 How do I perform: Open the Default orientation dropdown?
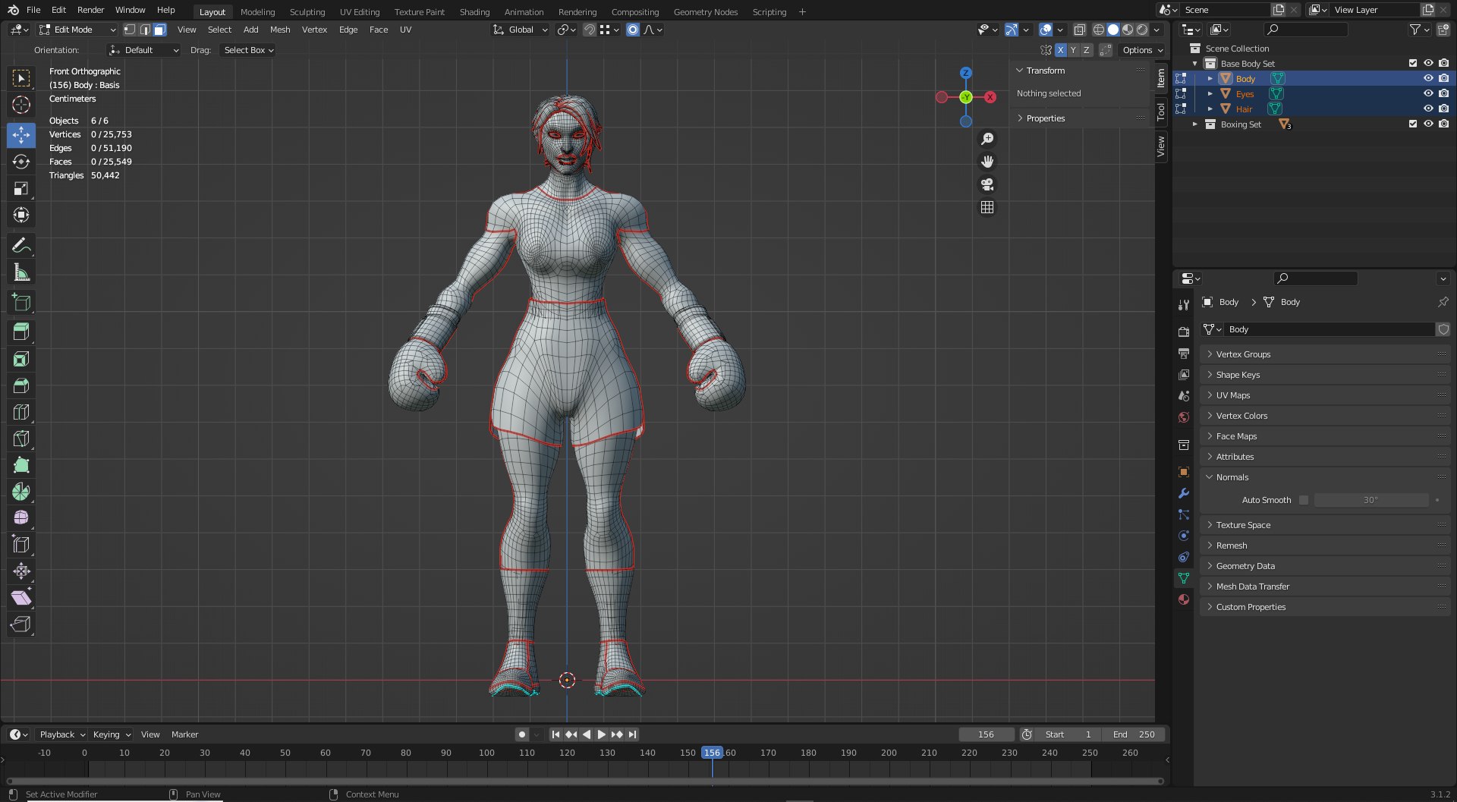tap(144, 50)
